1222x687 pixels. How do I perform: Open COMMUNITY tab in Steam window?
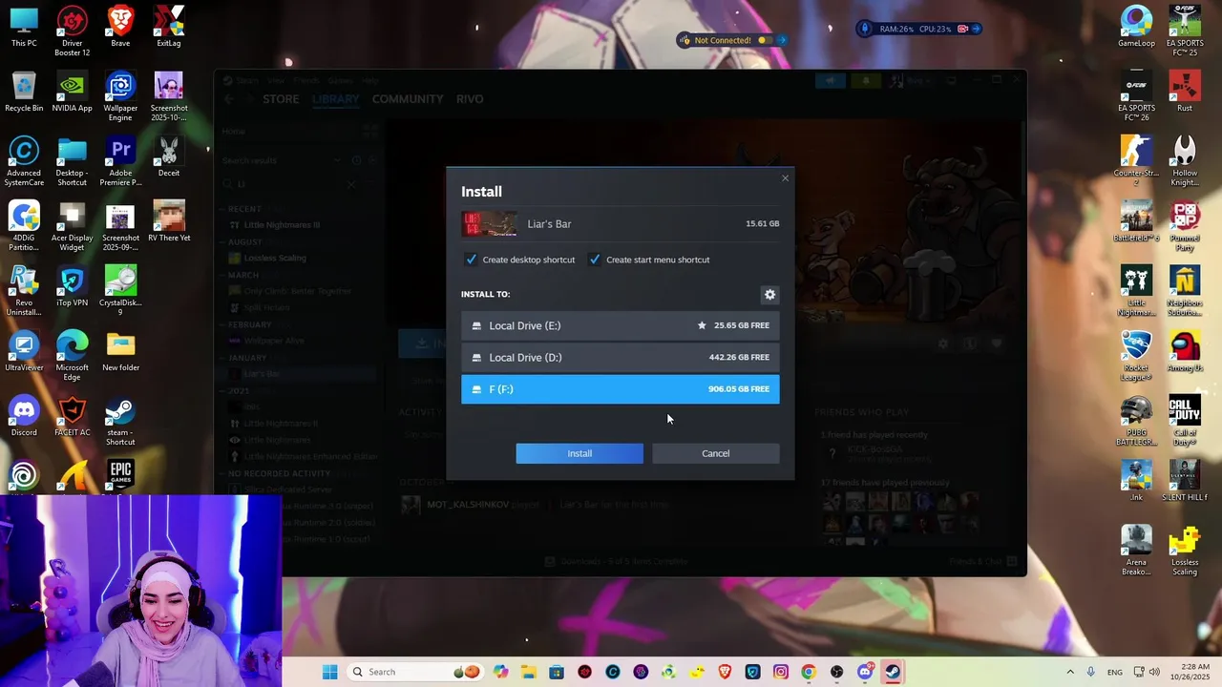(x=408, y=99)
